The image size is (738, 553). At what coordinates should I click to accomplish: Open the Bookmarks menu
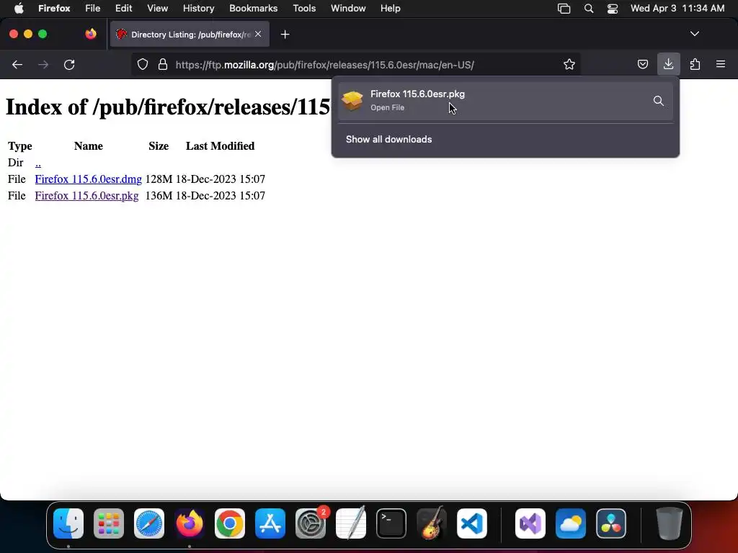(253, 8)
